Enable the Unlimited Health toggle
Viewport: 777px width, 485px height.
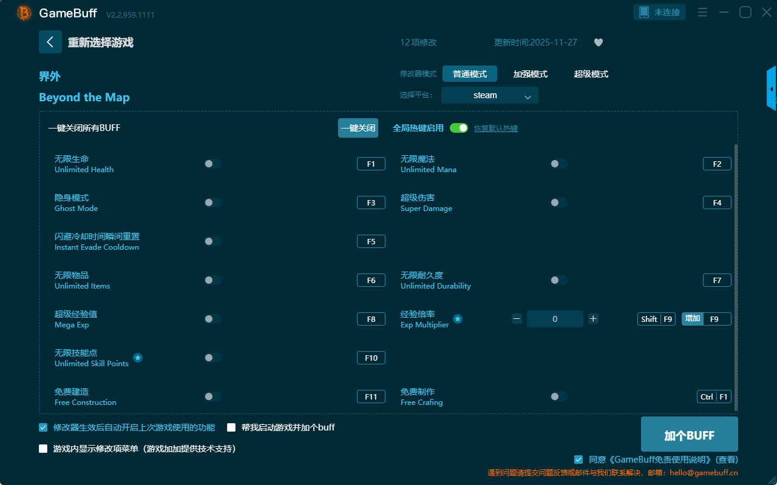pyautogui.click(x=213, y=164)
